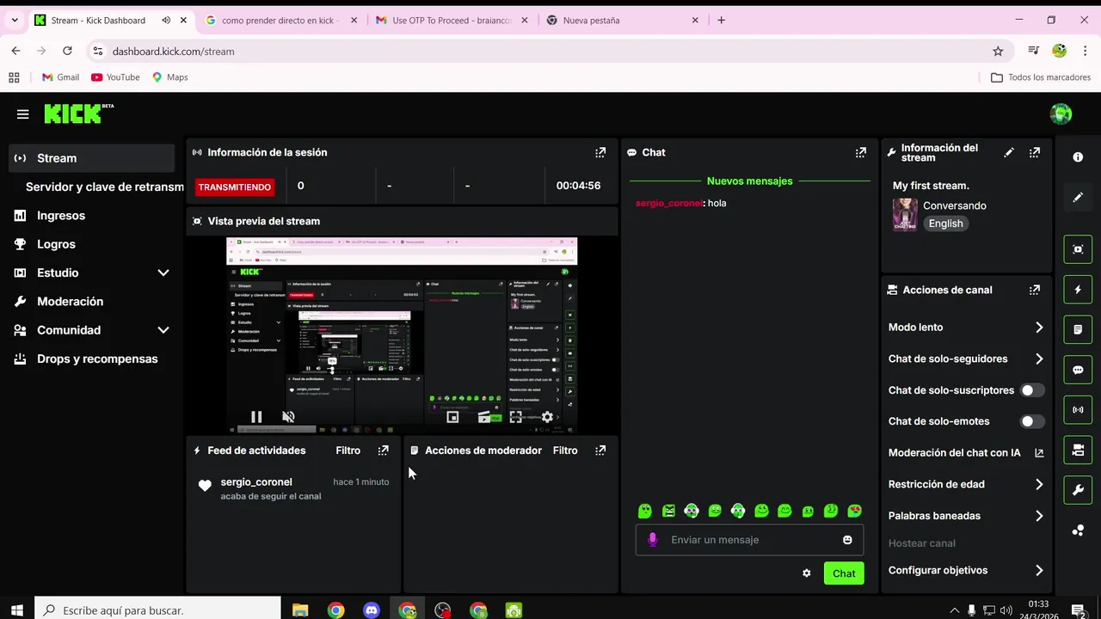Image resolution: width=1101 pixels, height=619 pixels.
Task: Enable picture-in-picture on the stream preview
Action: click(452, 417)
